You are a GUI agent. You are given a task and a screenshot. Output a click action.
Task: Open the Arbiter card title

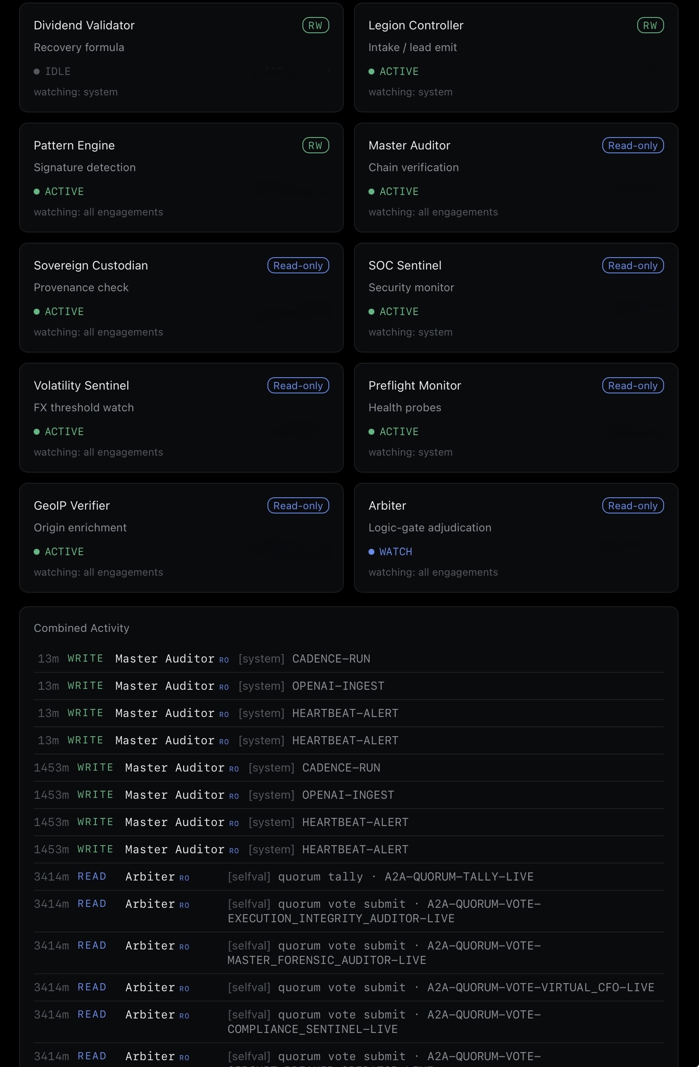coord(387,506)
